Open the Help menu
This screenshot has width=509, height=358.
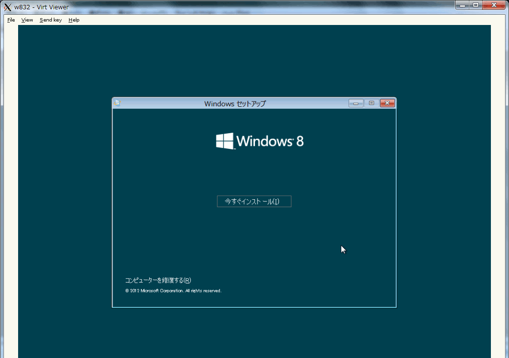[74, 20]
